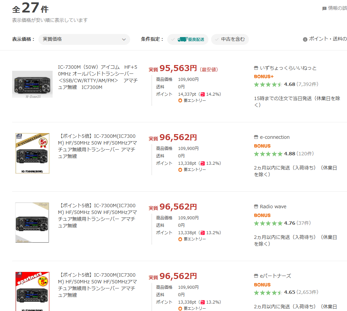Click the 情報の誤り report flag icon
The width and height of the screenshot is (347, 311).
[324, 9]
